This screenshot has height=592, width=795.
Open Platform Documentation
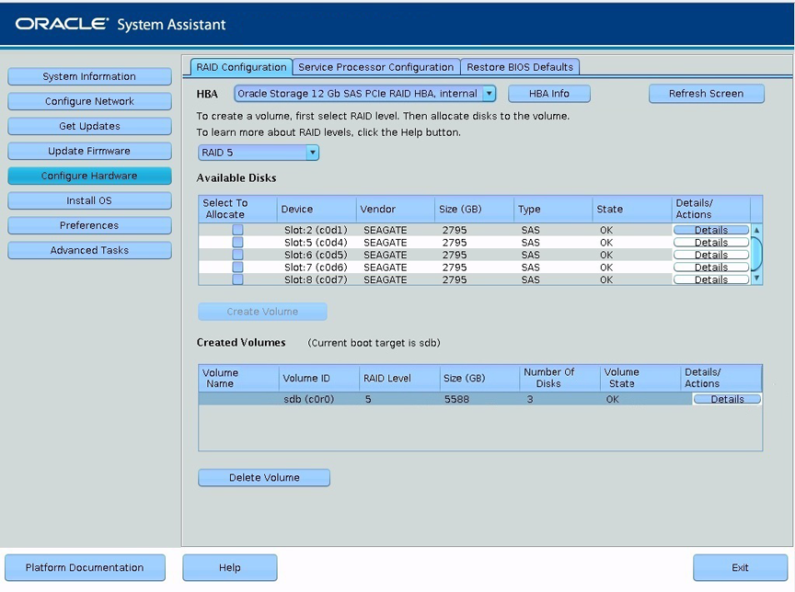coord(85,567)
